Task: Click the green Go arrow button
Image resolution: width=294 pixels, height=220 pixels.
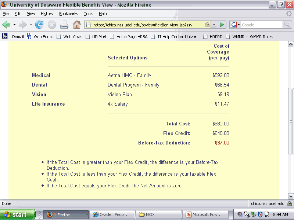Action: coord(222,25)
